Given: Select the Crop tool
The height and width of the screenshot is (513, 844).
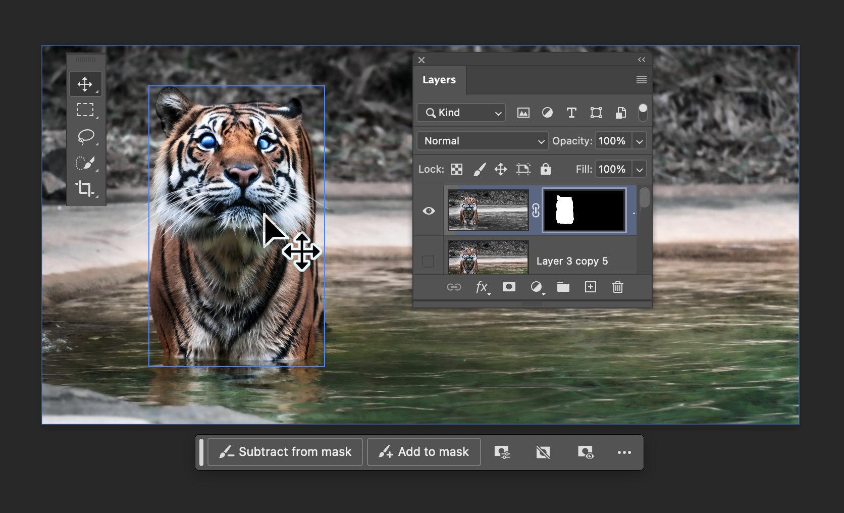Looking at the screenshot, I should tap(86, 188).
